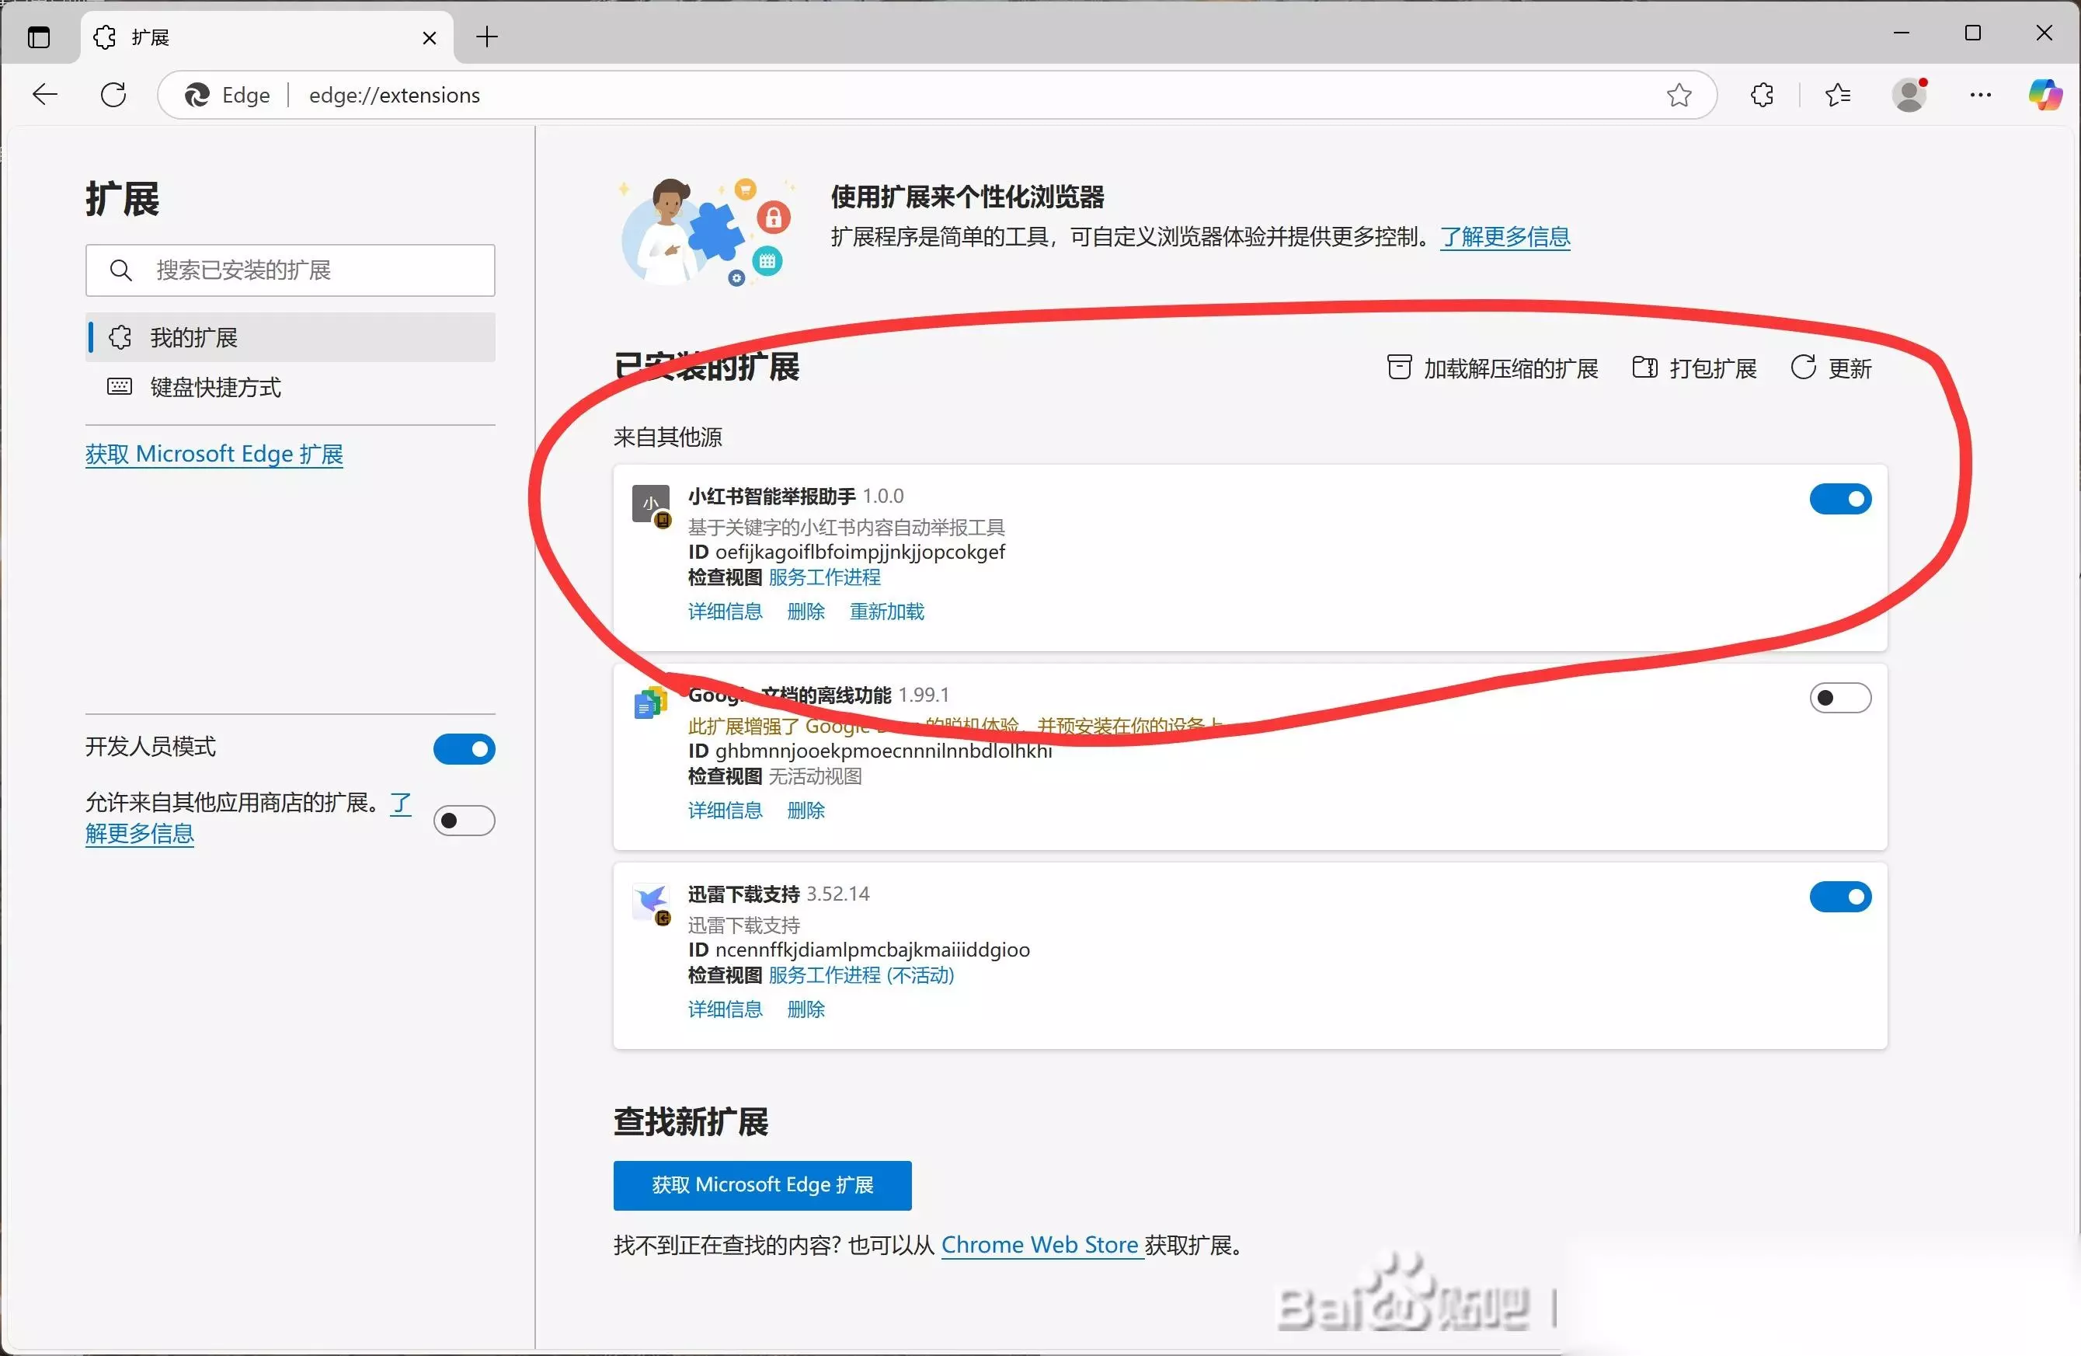Open 了解更多信息 link beside other stores option
Image resolution: width=2081 pixels, height=1356 pixels.
(140, 833)
